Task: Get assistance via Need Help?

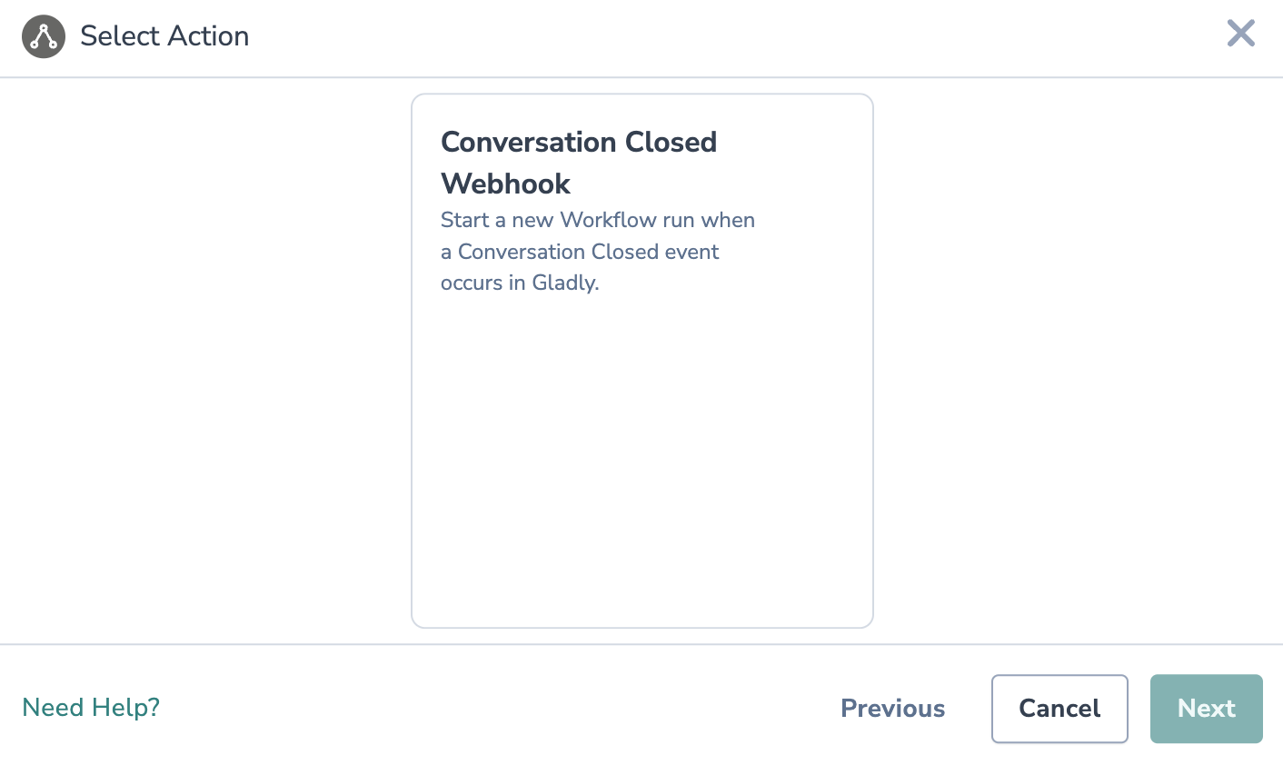Action: click(91, 708)
